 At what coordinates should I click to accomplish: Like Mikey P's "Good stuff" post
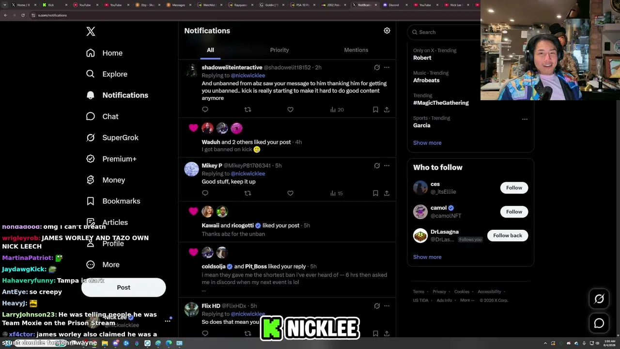pos(290,193)
